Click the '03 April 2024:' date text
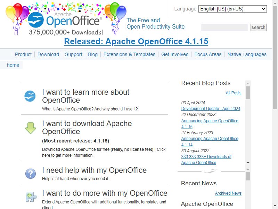The width and height of the screenshot is (278, 209). [x=194, y=102]
